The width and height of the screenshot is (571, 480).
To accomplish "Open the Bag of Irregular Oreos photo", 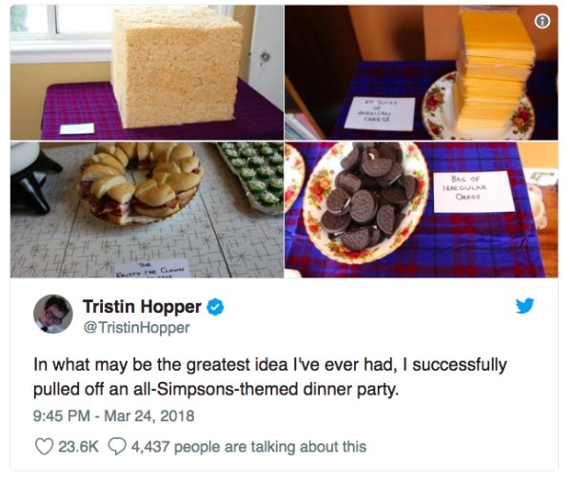I will 422,210.
